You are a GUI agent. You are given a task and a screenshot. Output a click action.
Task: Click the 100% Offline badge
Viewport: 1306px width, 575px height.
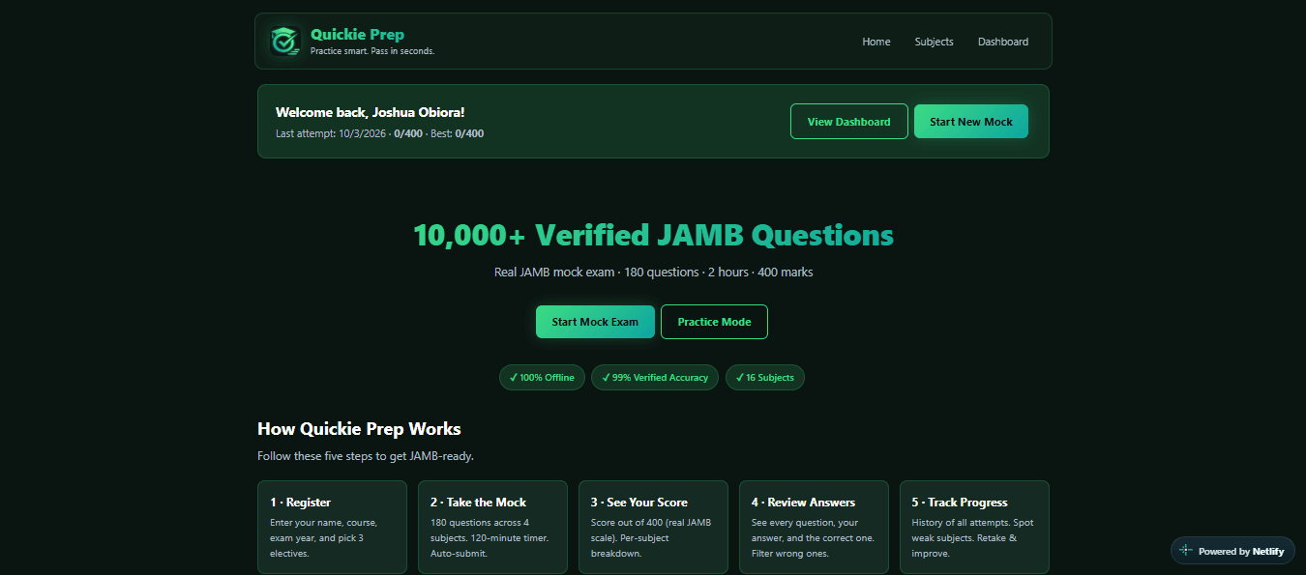tap(542, 378)
